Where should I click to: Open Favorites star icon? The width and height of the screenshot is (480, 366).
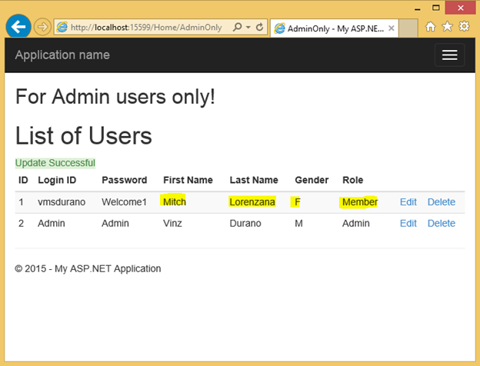pos(447,27)
